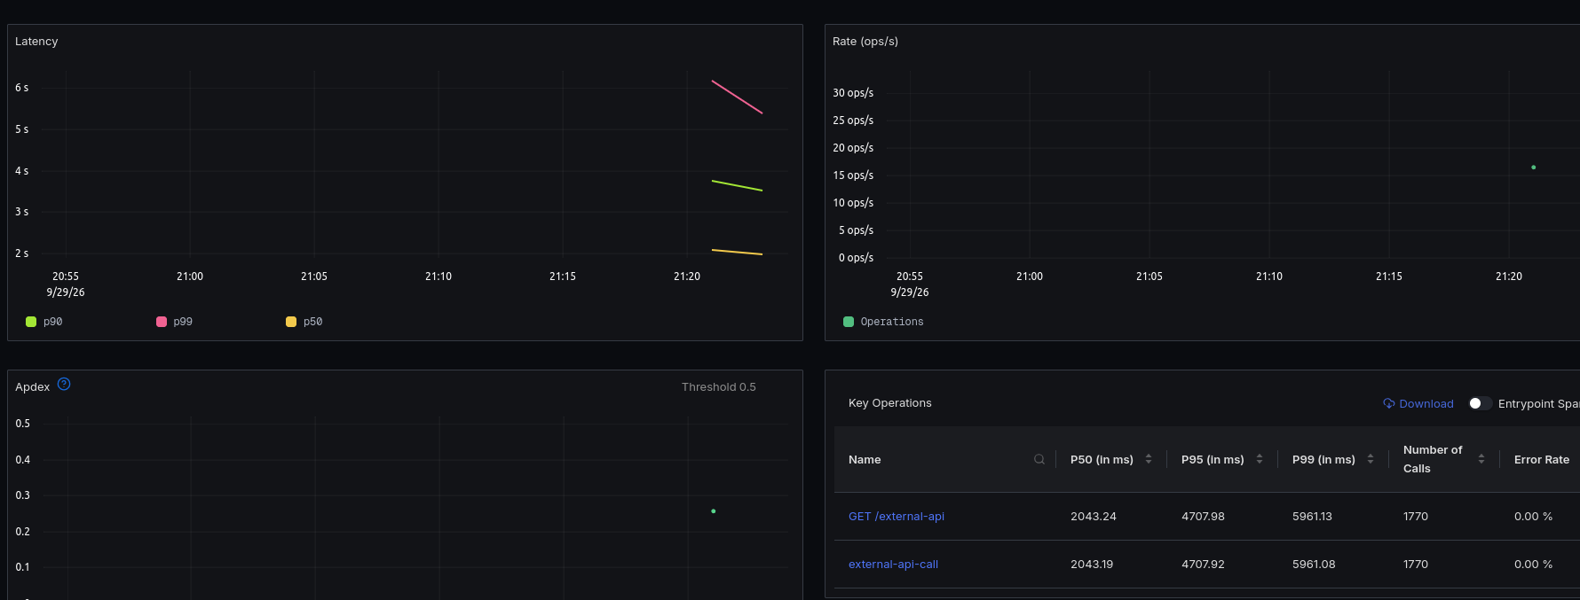The width and height of the screenshot is (1580, 600).
Task: Select the Error Rate column header
Action: tap(1542, 459)
